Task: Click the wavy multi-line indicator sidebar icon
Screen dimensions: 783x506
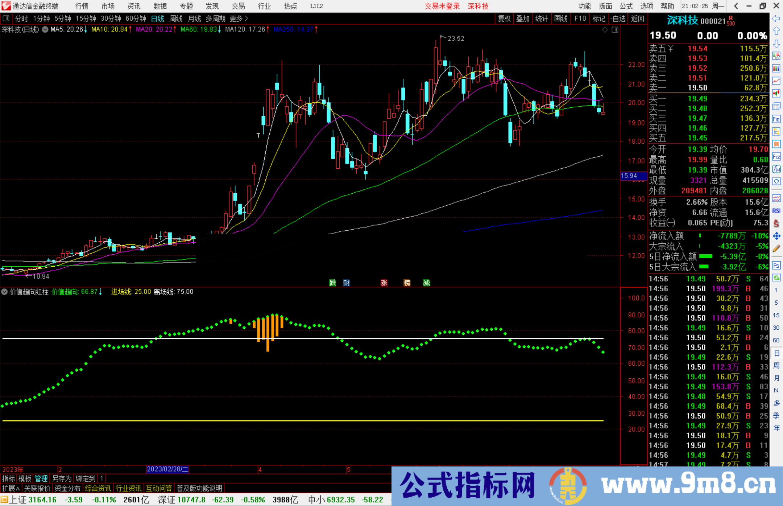Action: tap(776, 198)
